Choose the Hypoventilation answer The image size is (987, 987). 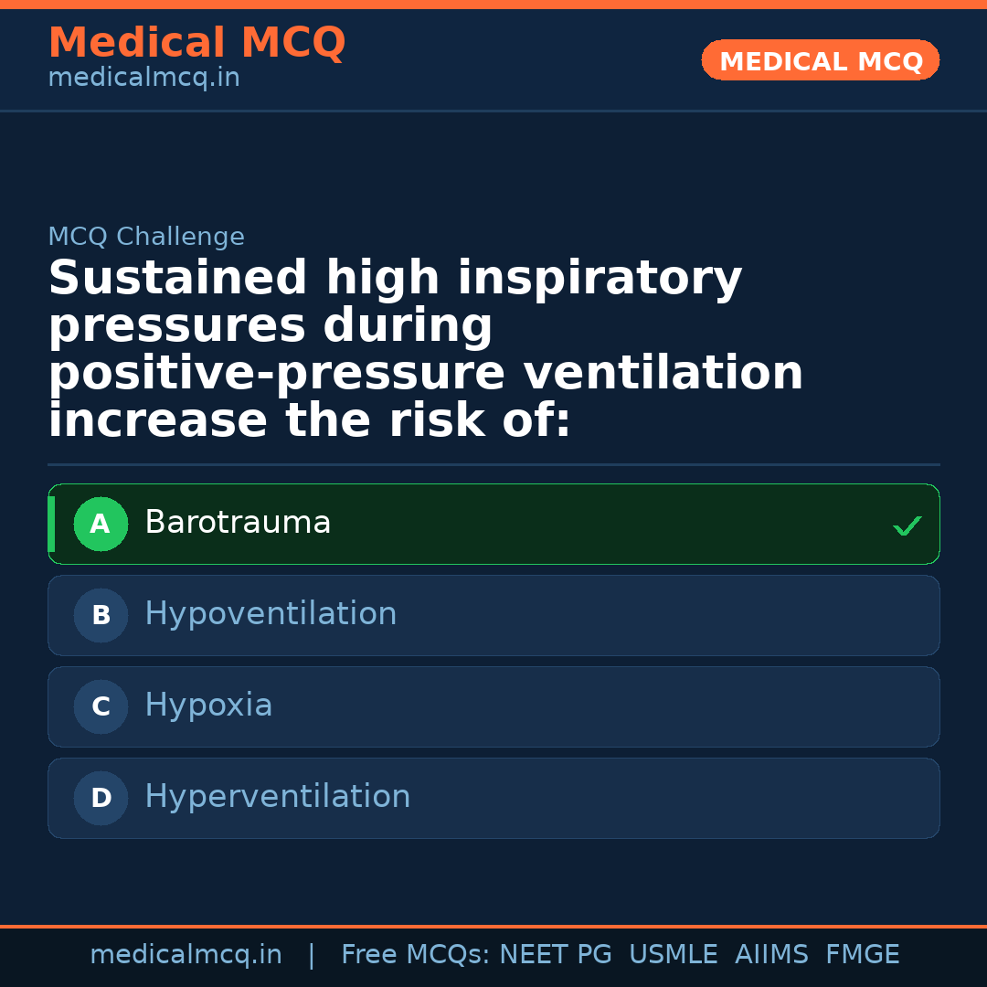click(271, 614)
